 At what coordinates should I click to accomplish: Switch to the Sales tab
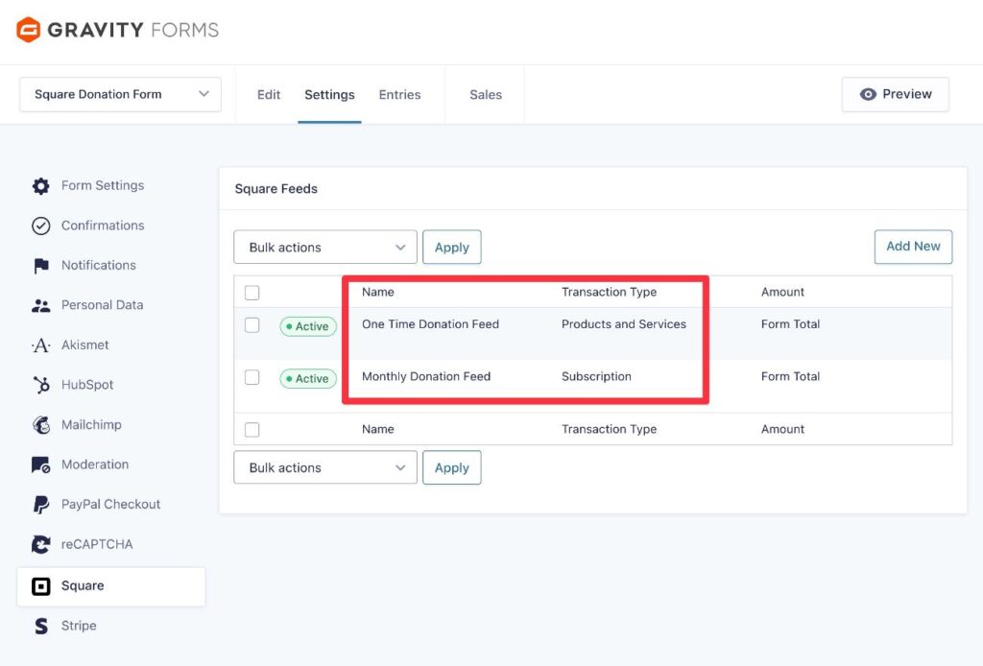pyautogui.click(x=486, y=95)
